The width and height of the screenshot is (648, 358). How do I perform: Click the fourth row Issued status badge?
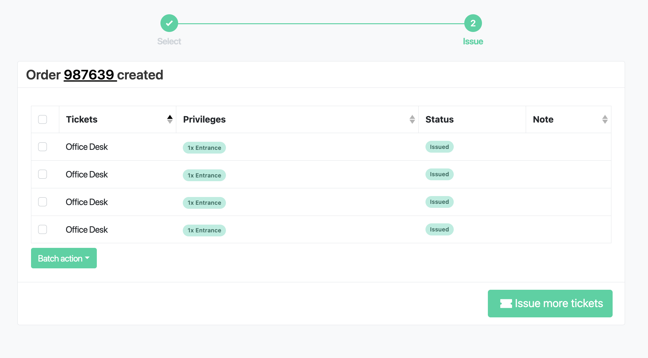pyautogui.click(x=439, y=230)
